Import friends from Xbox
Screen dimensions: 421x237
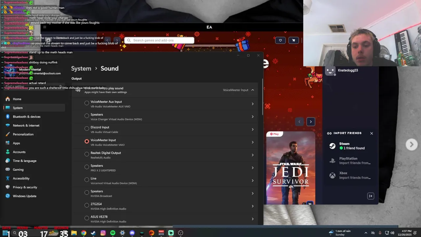351,175
